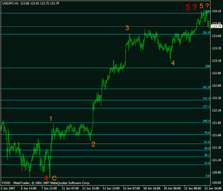
Task: Click 123.60 on the price axis
Action: click(x=217, y=36)
